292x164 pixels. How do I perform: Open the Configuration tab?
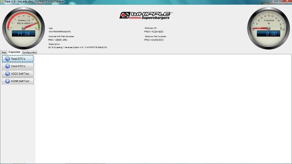coord(29,52)
